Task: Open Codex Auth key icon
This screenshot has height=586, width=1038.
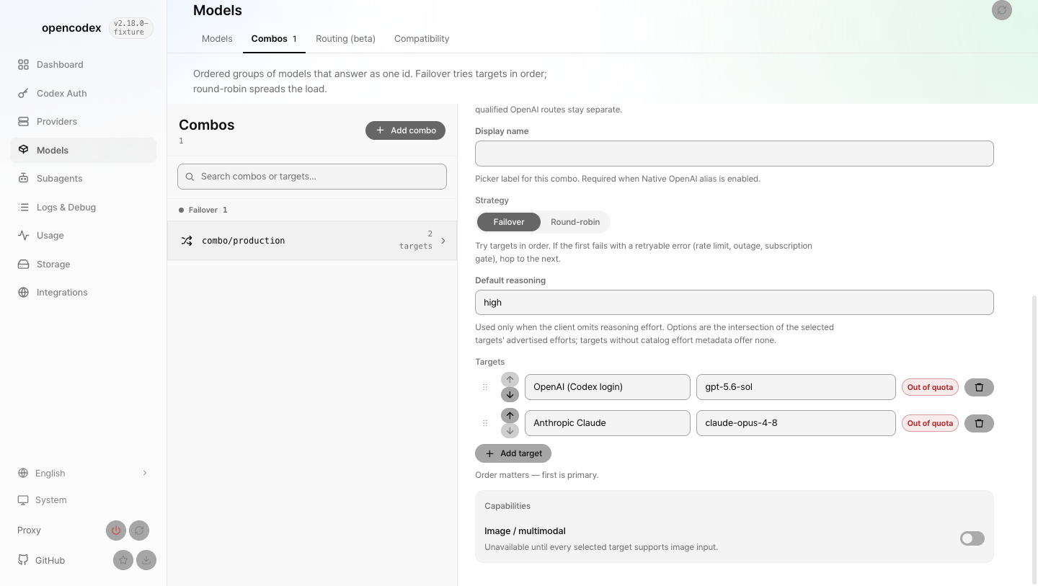Action: tap(23, 93)
